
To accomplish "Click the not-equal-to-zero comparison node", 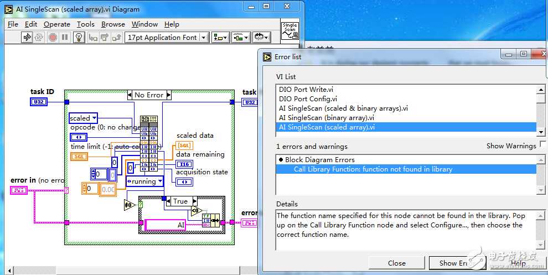I will click(x=130, y=205).
